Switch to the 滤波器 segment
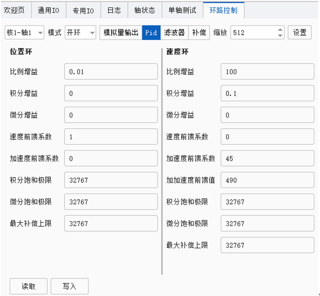Screen dimensions: 320x296 pos(175,33)
